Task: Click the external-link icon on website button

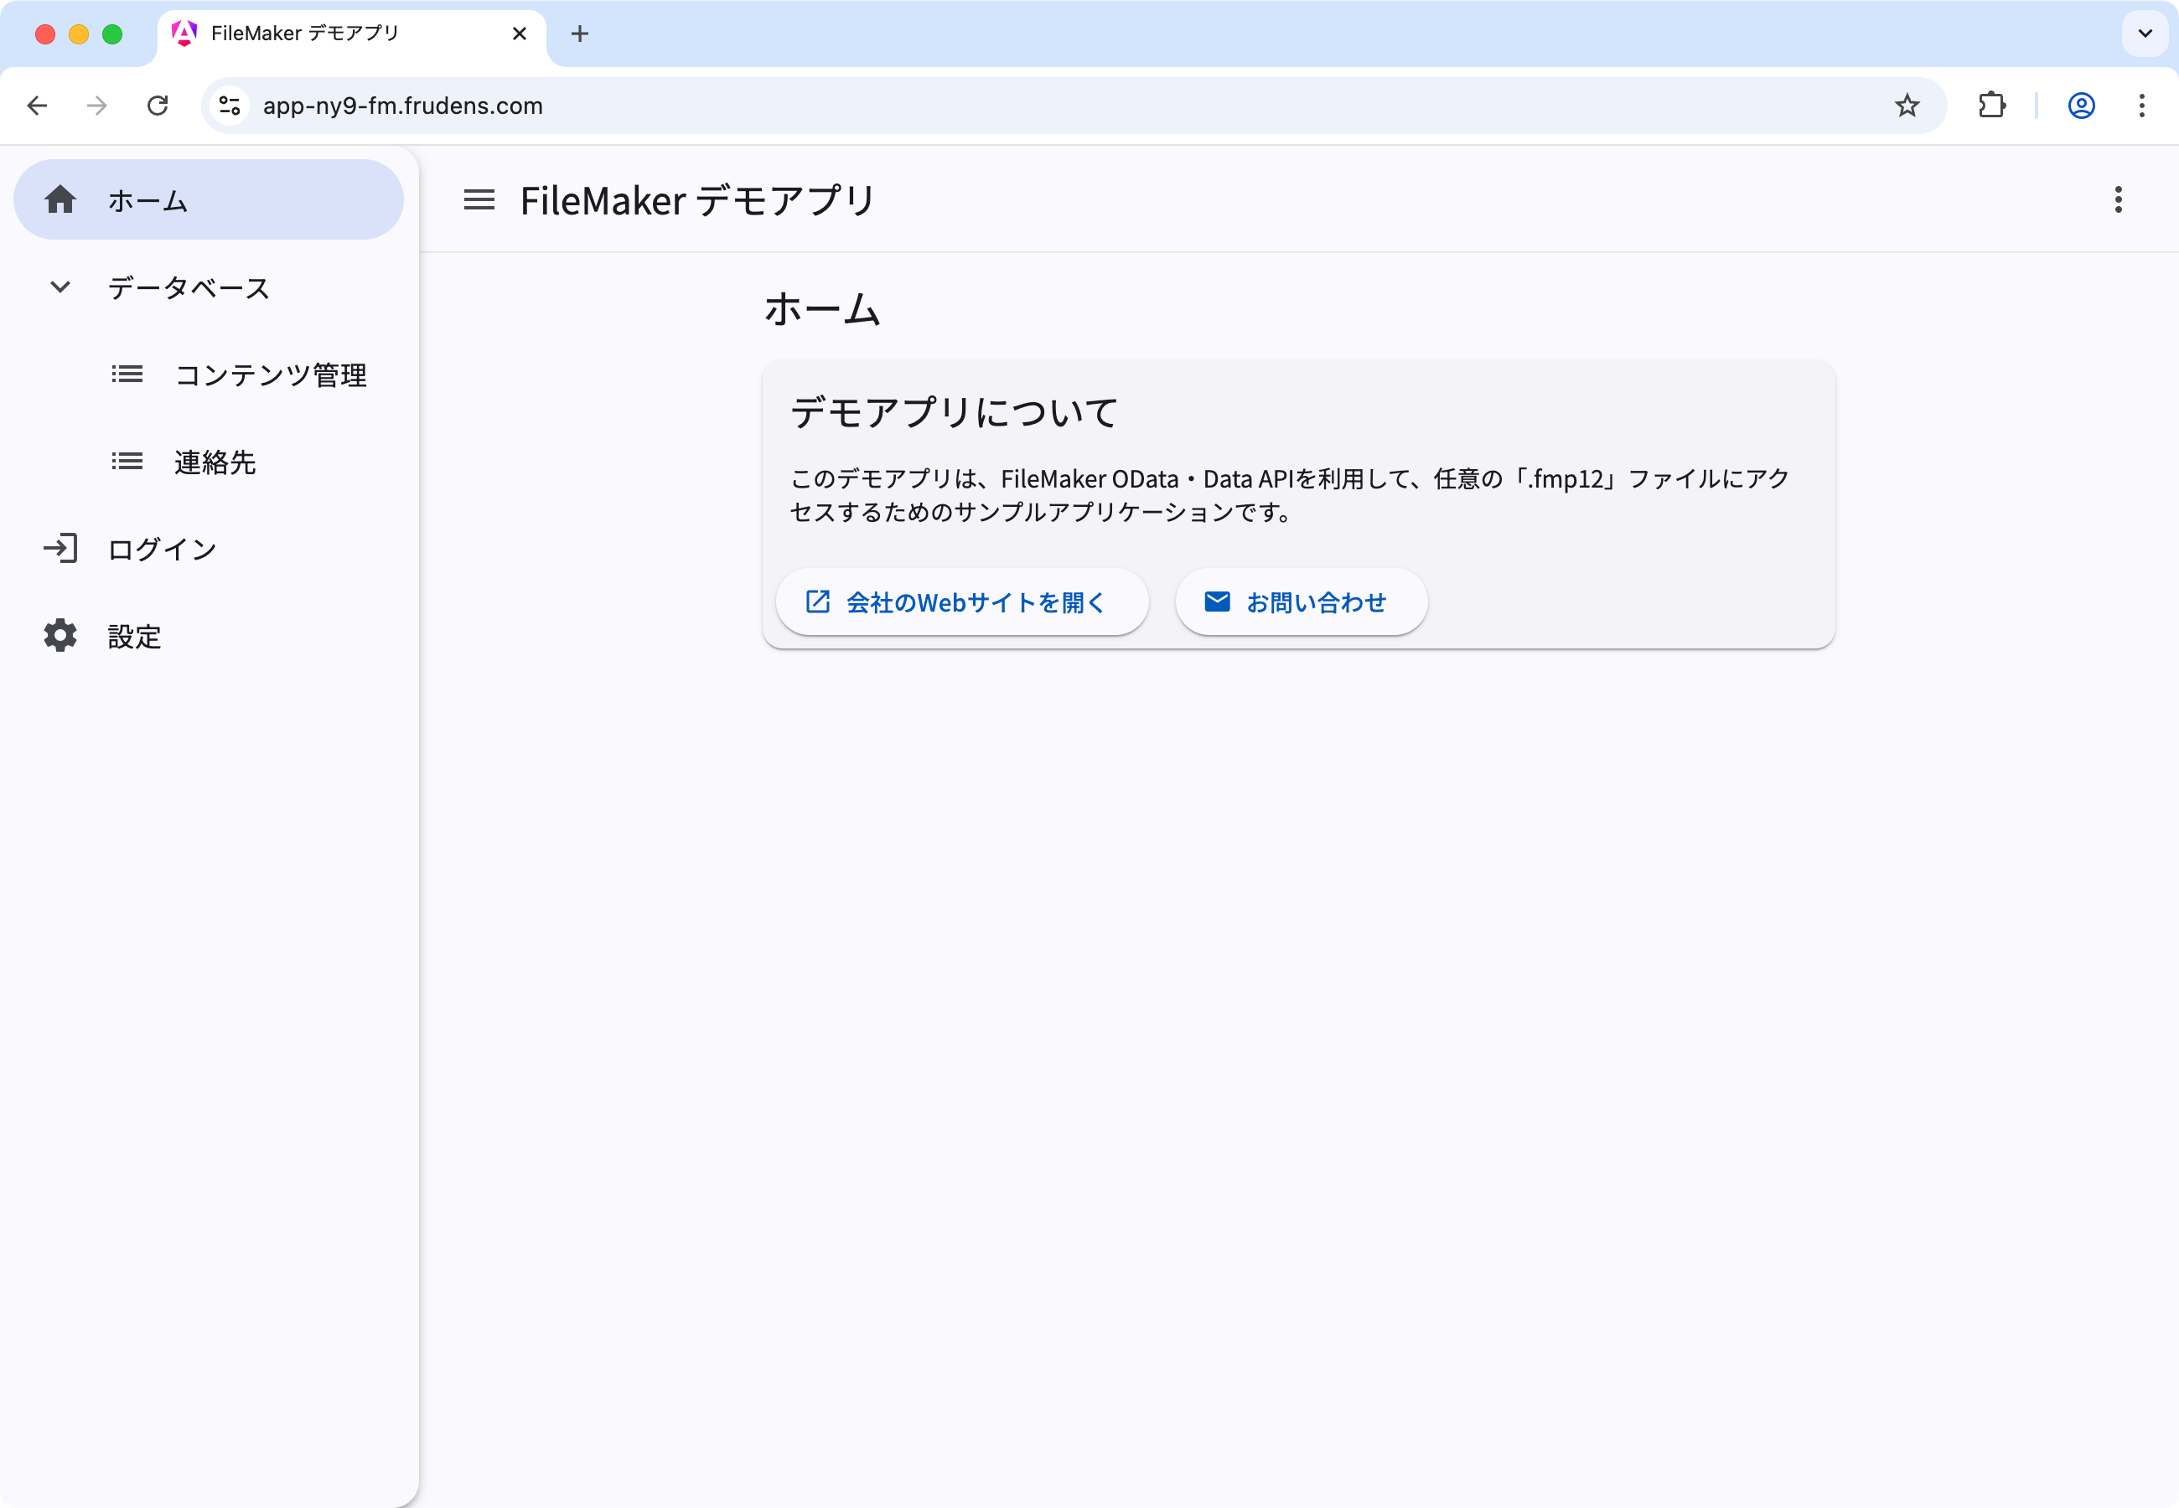Action: pyautogui.click(x=817, y=602)
